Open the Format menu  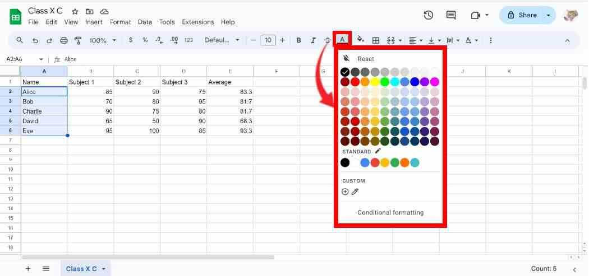click(x=120, y=22)
